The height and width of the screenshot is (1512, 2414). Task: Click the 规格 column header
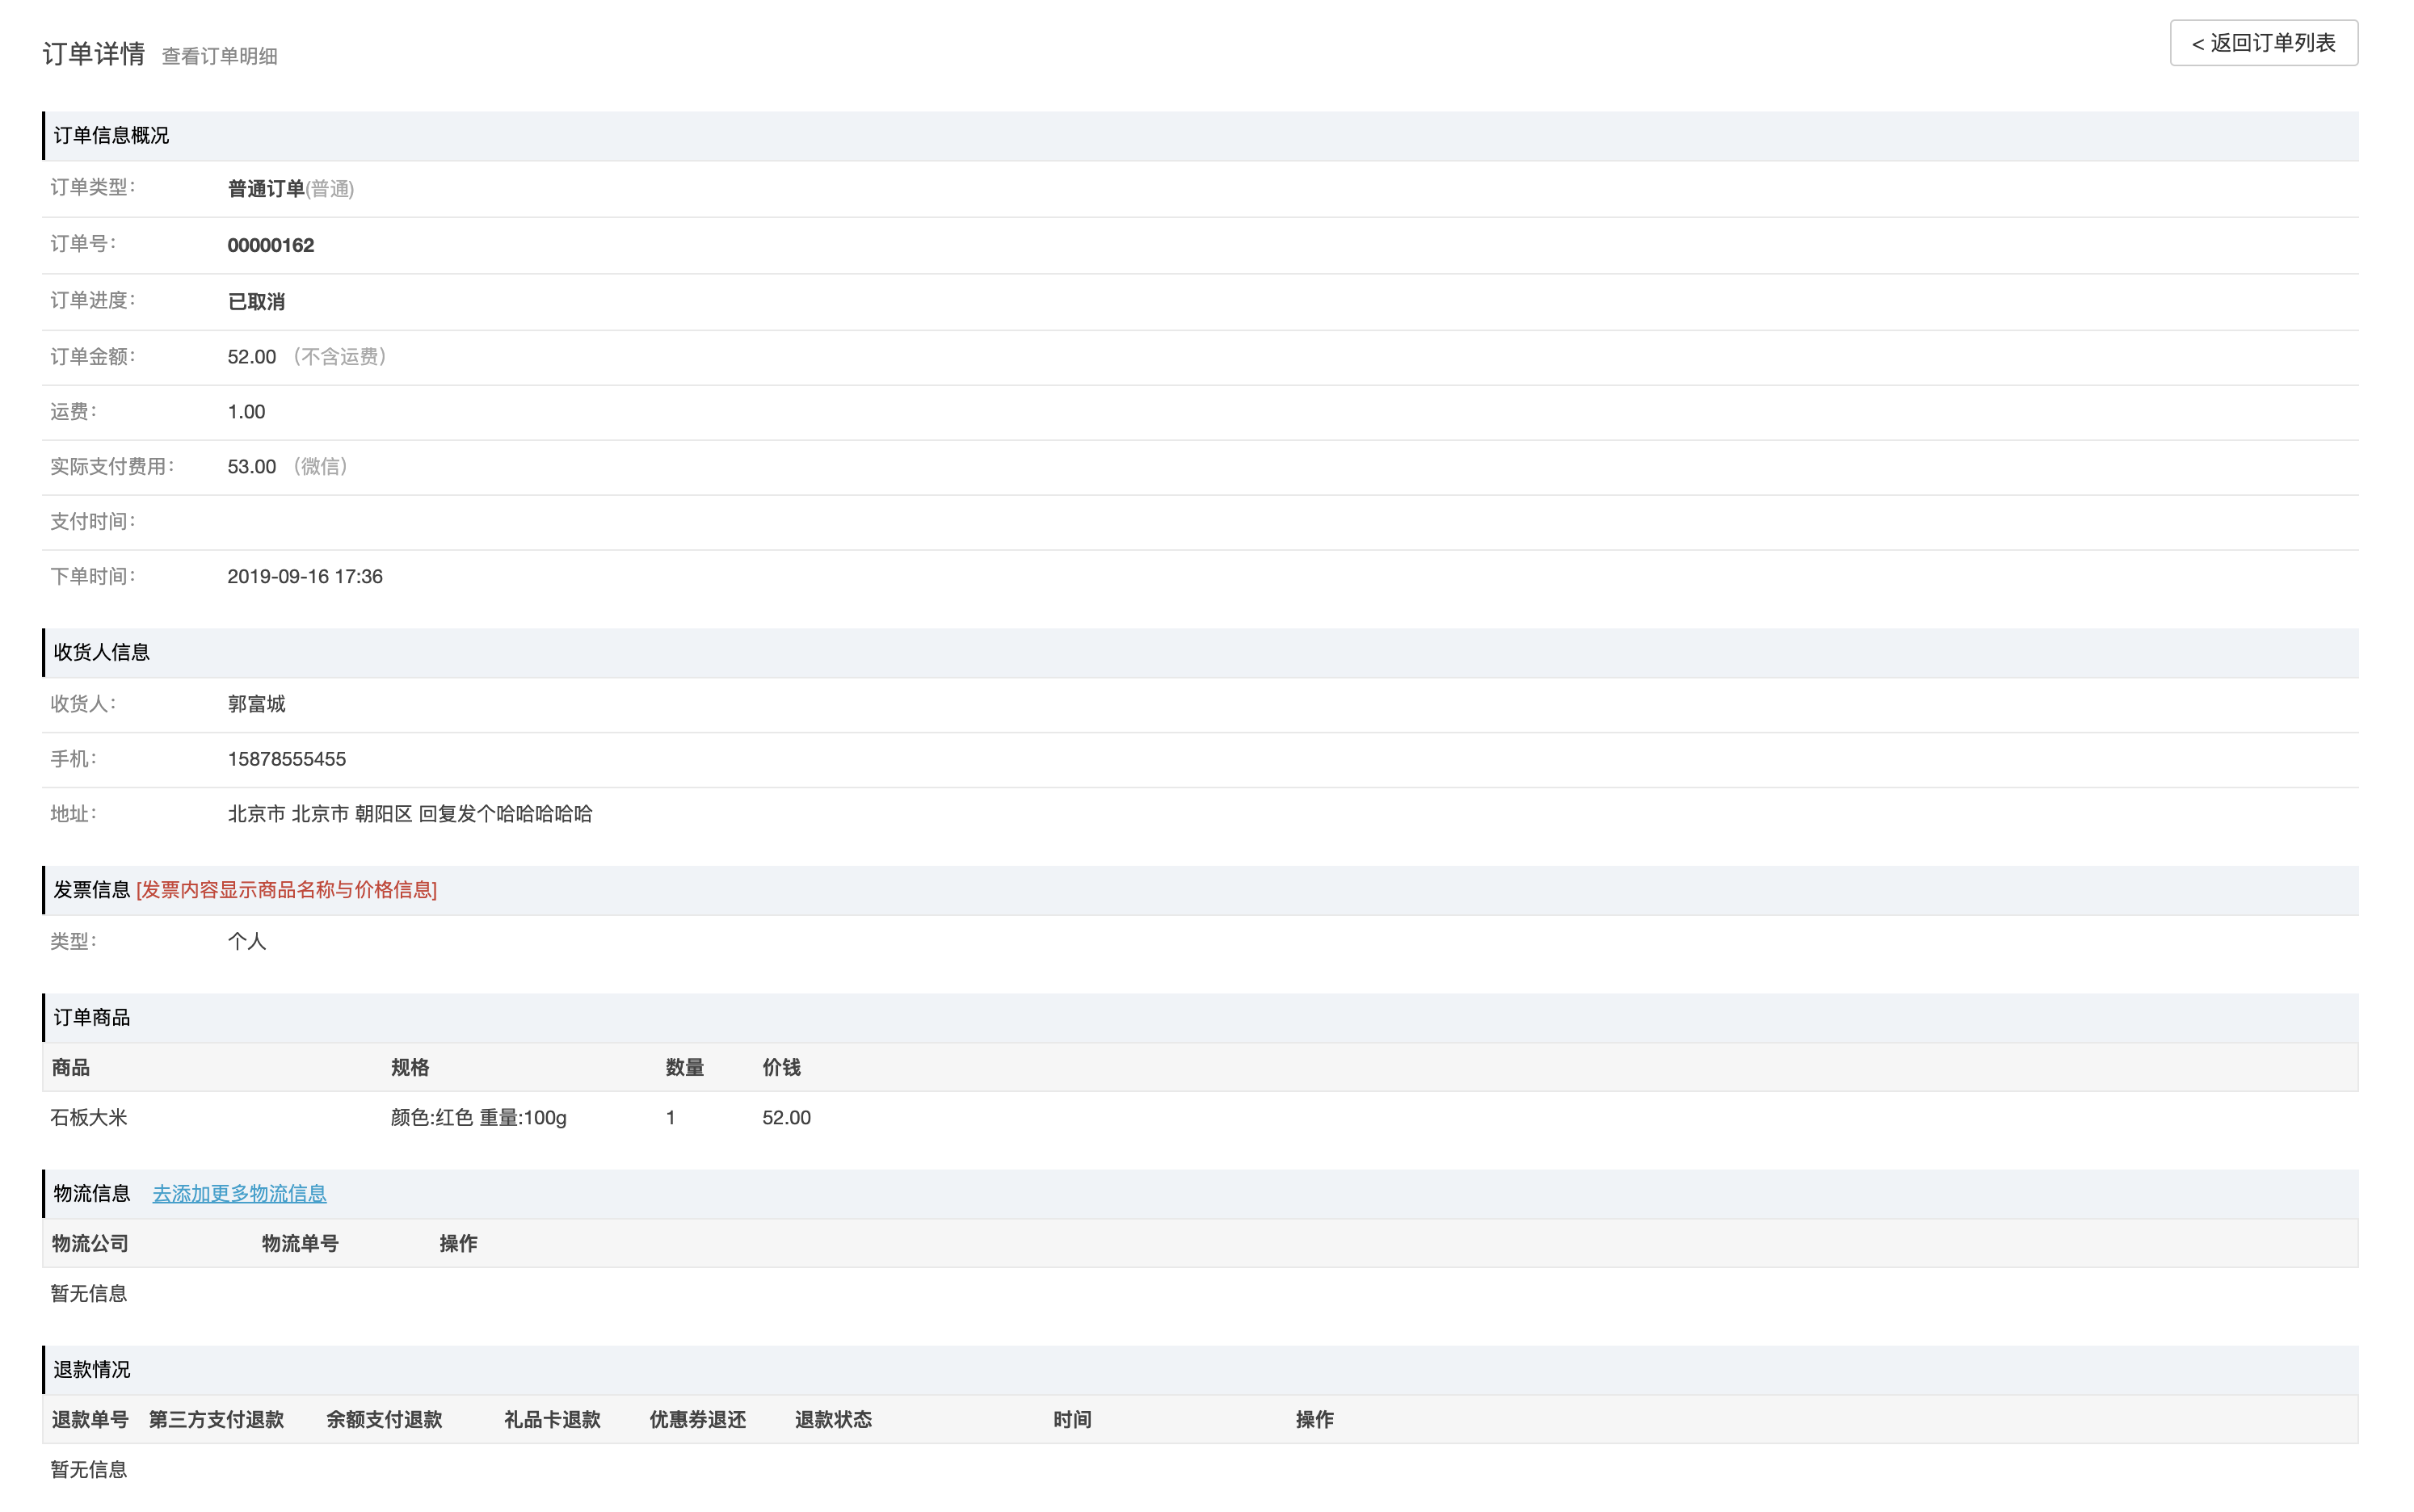tap(410, 1067)
